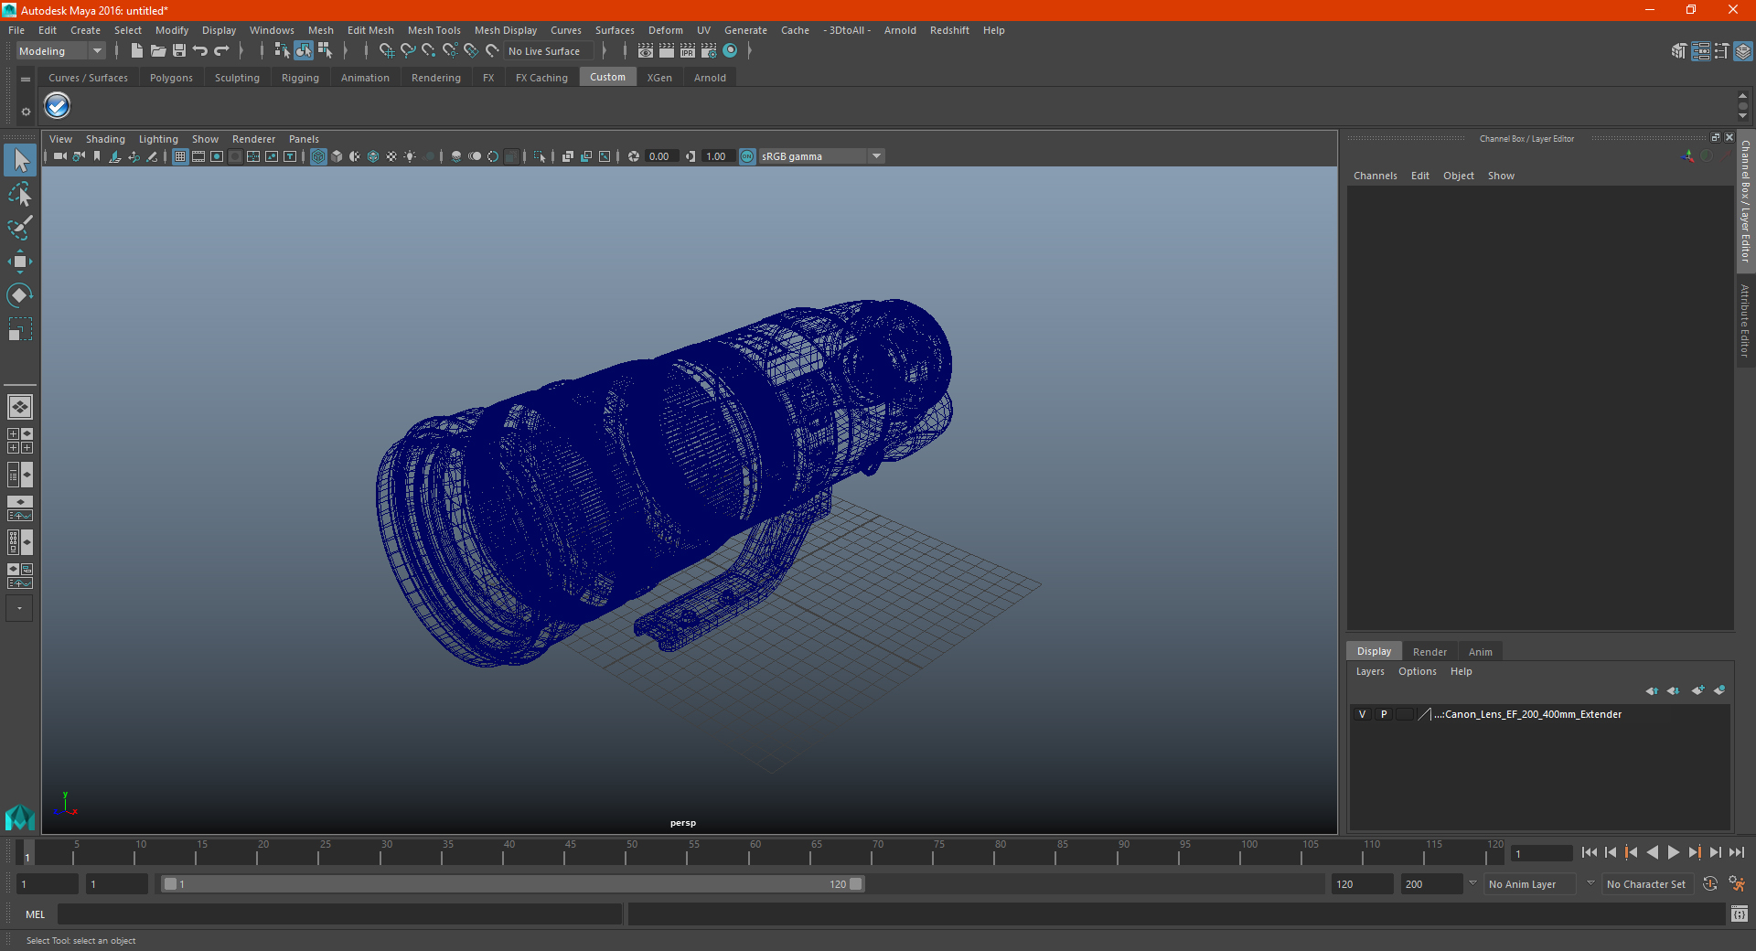Open the Modeling menu set dropdown
The width and height of the screenshot is (1756, 951).
click(x=61, y=51)
